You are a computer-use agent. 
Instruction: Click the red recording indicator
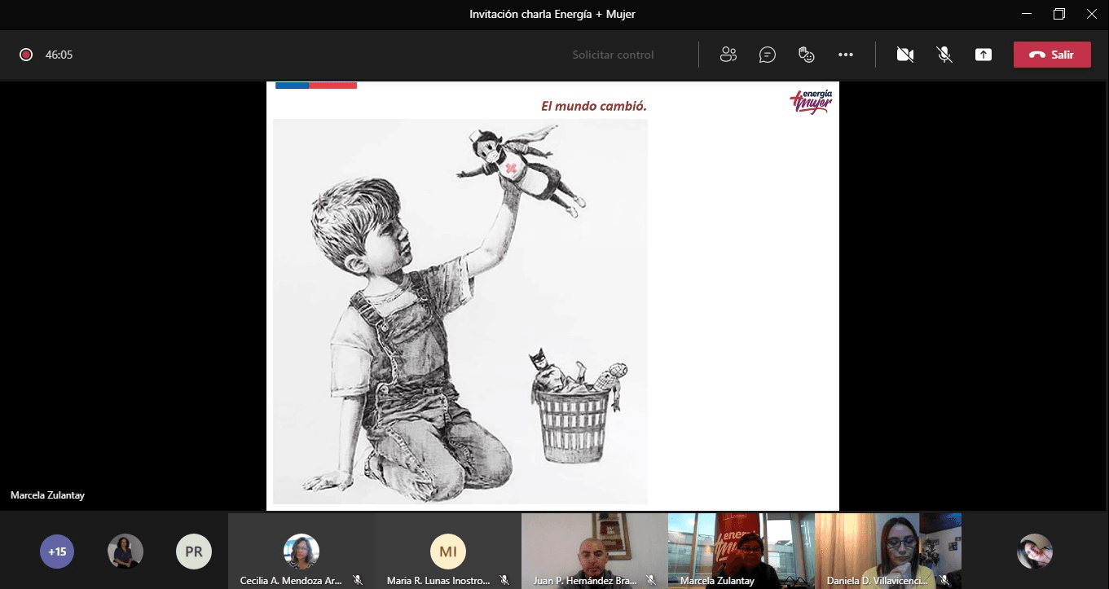tap(26, 55)
